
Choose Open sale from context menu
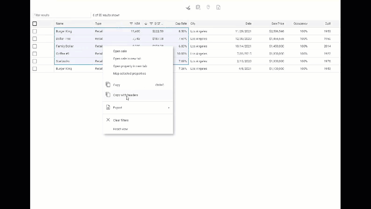coord(120,51)
